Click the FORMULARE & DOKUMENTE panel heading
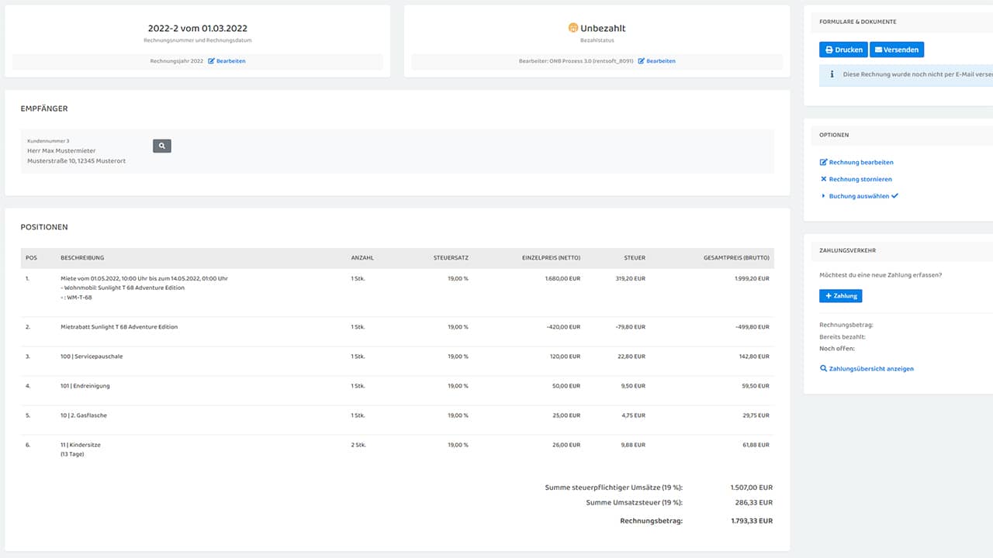The height and width of the screenshot is (558, 993). pyautogui.click(x=858, y=22)
